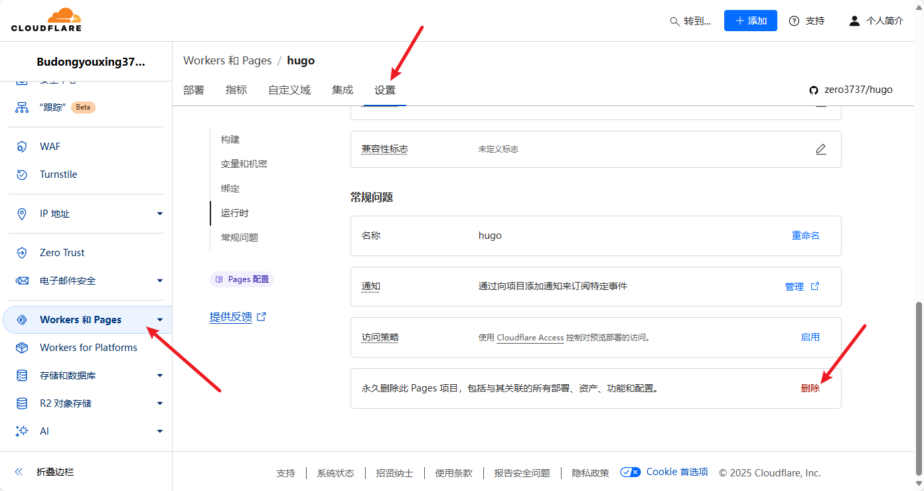
Task: Jump to the 常规问题 side section
Action: 240,238
